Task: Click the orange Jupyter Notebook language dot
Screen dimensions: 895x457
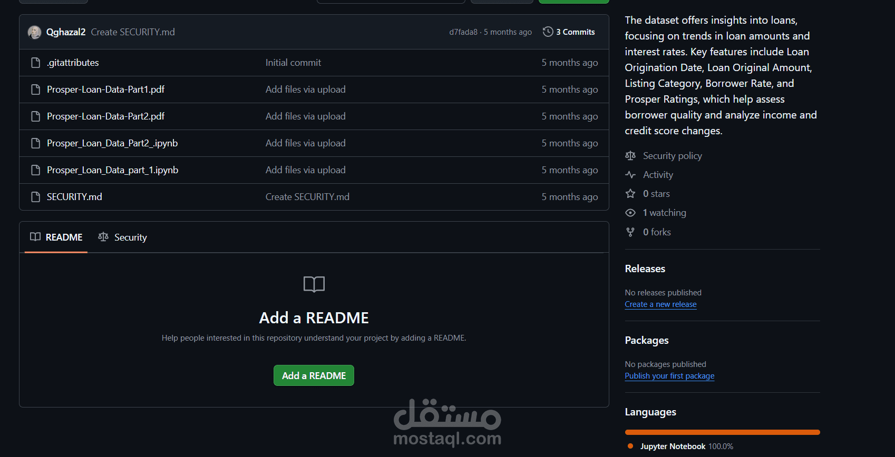Action: pos(630,446)
